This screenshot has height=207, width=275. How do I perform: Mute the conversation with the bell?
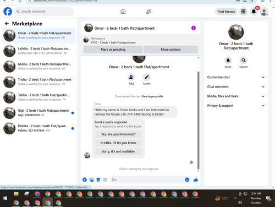(228, 60)
